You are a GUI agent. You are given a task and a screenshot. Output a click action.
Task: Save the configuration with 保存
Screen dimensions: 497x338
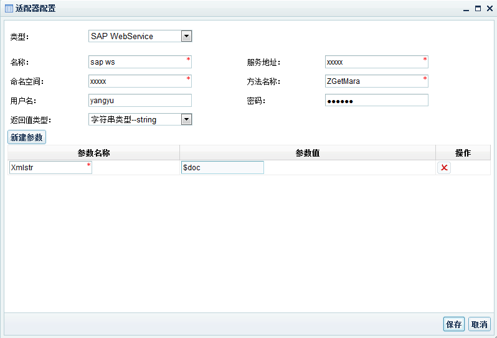click(x=453, y=324)
